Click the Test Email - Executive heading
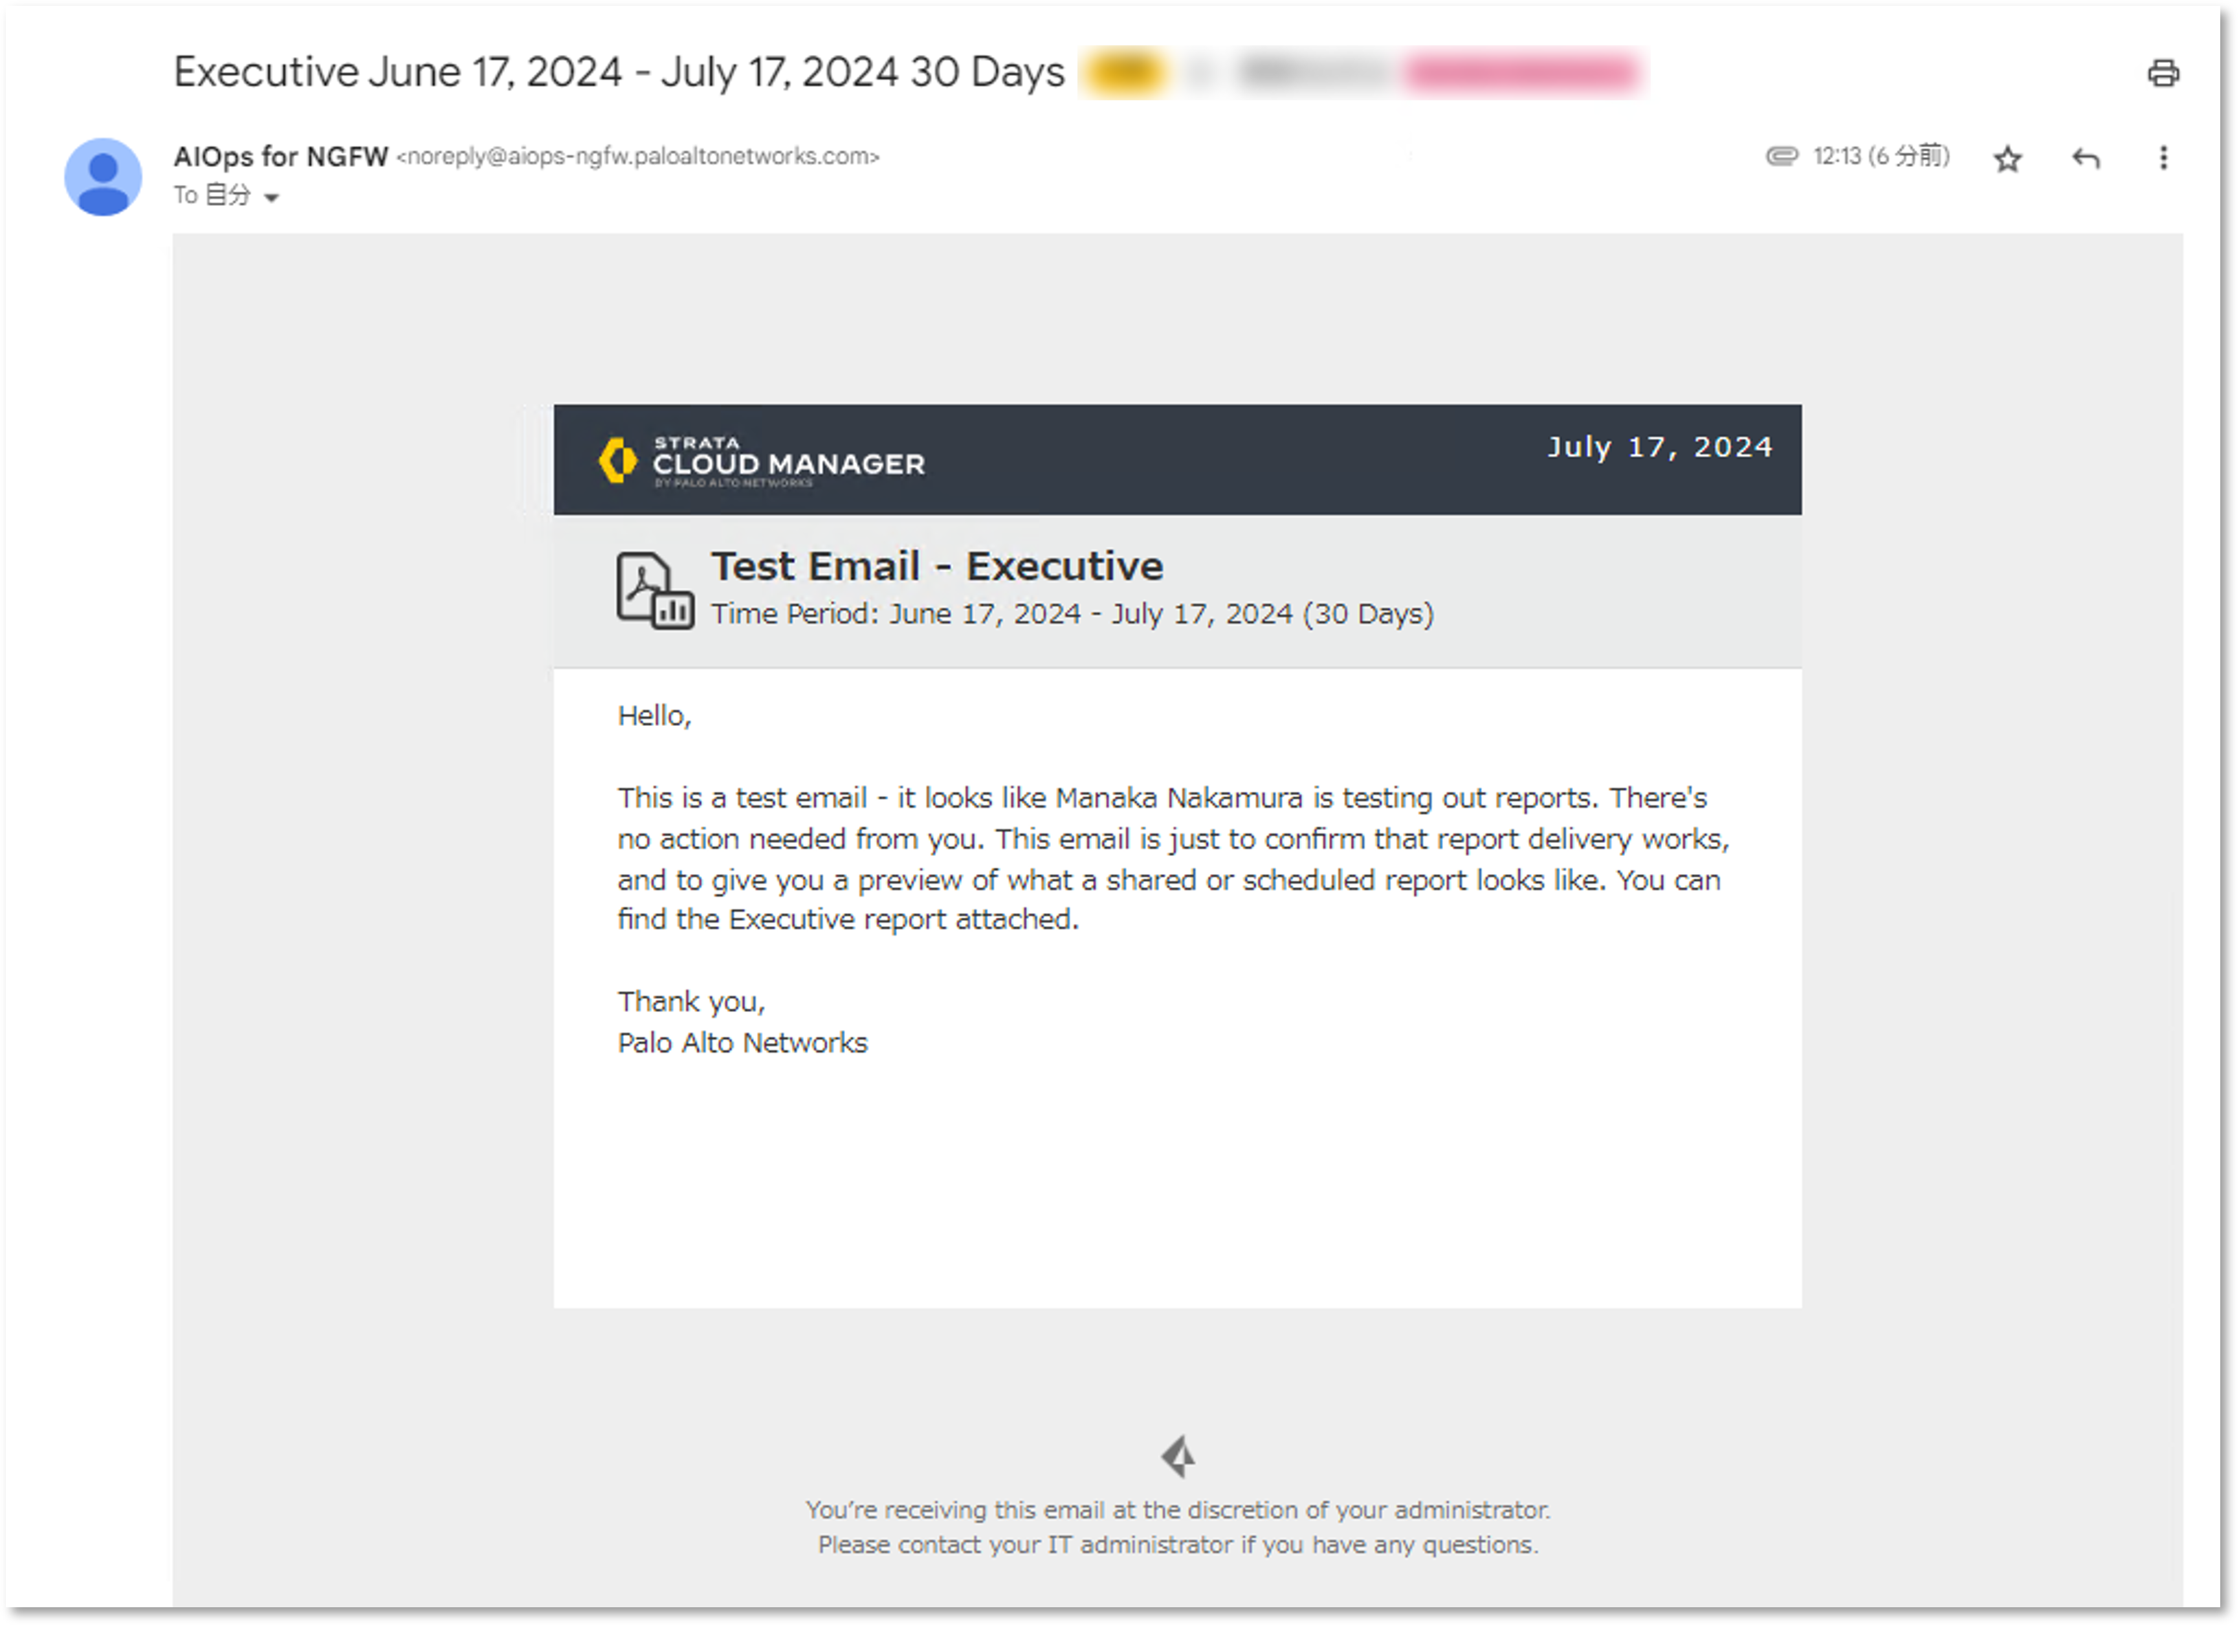The height and width of the screenshot is (1626, 2239). (x=937, y=567)
